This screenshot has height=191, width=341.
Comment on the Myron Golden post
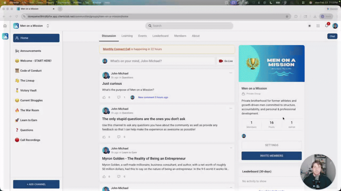tap(119, 176)
